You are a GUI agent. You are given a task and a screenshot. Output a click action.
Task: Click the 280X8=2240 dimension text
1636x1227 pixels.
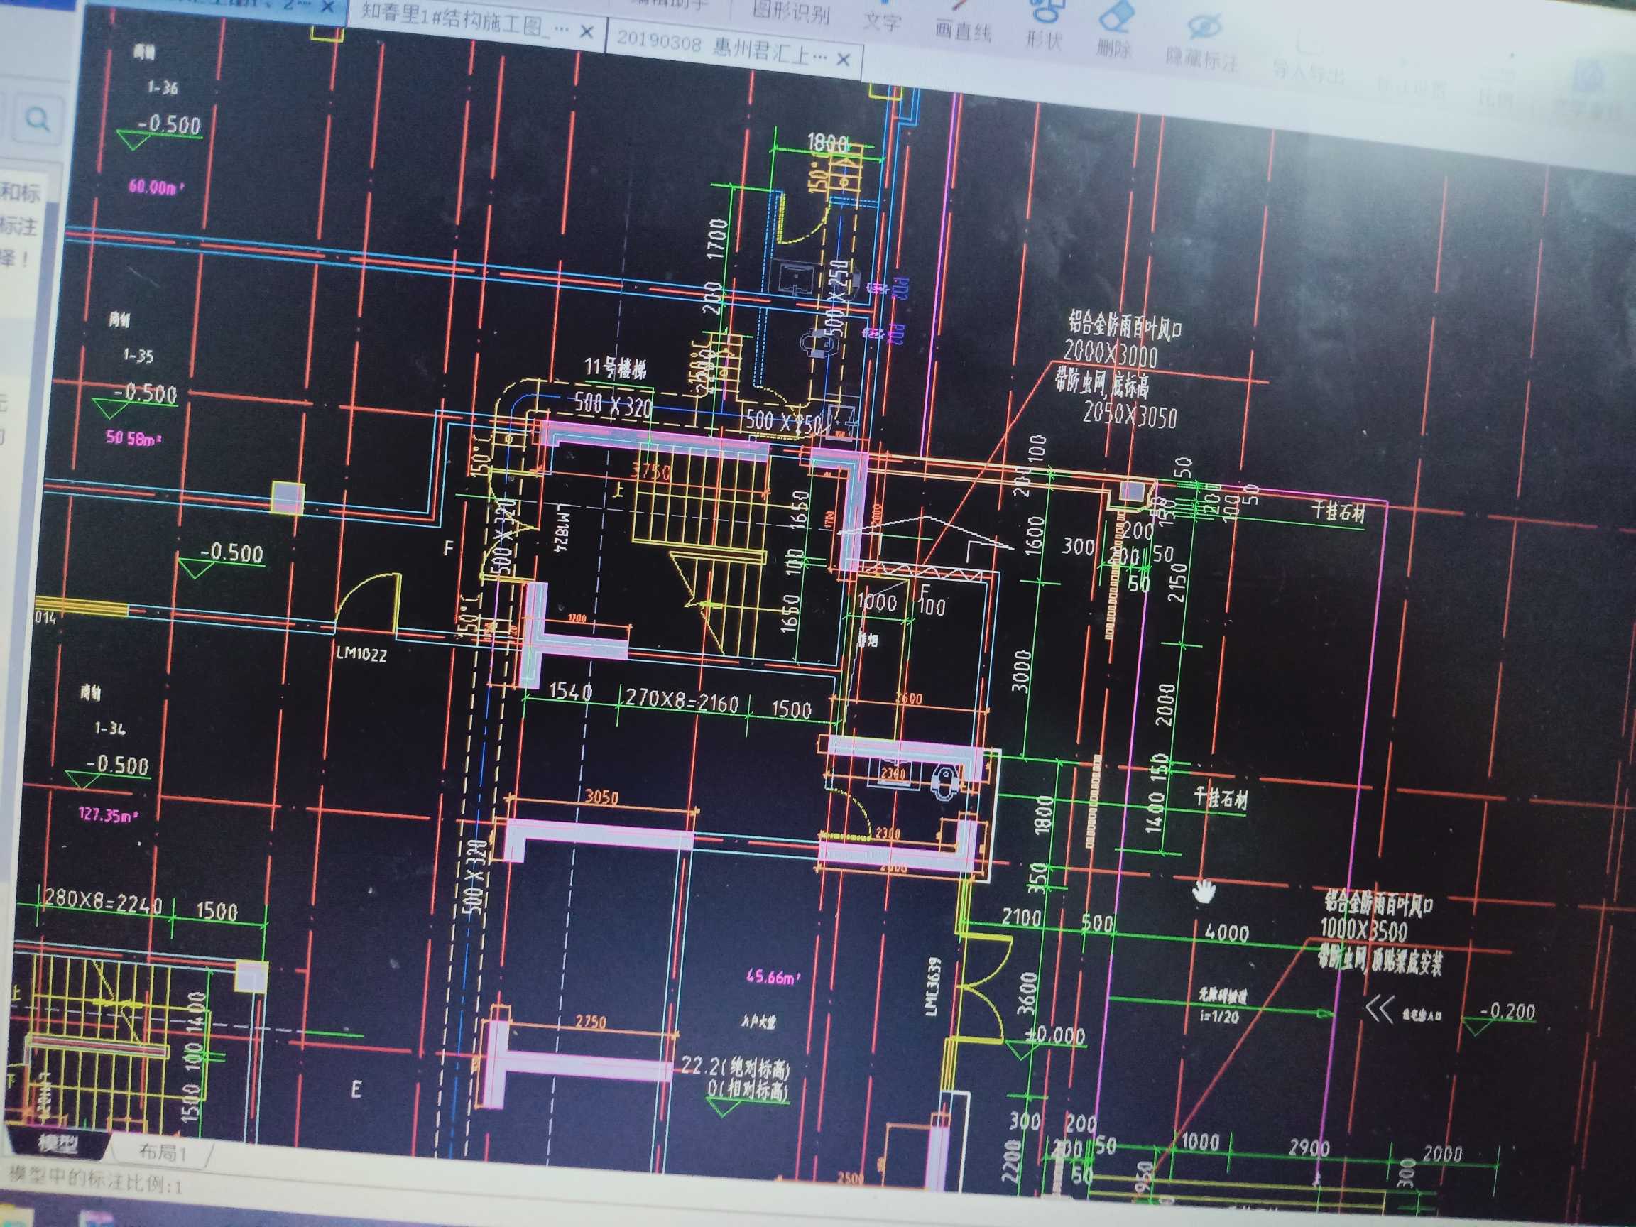103,901
